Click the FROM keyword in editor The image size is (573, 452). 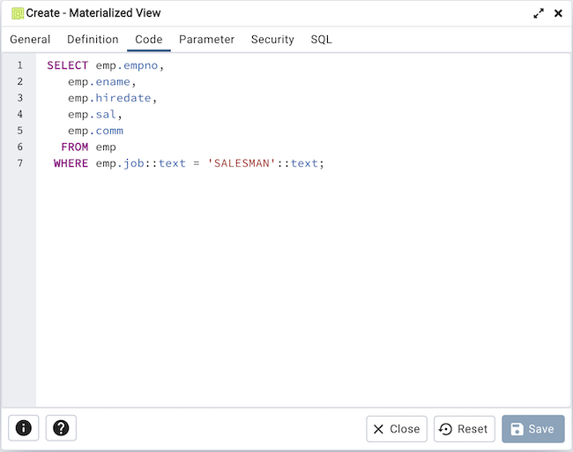[x=75, y=147]
